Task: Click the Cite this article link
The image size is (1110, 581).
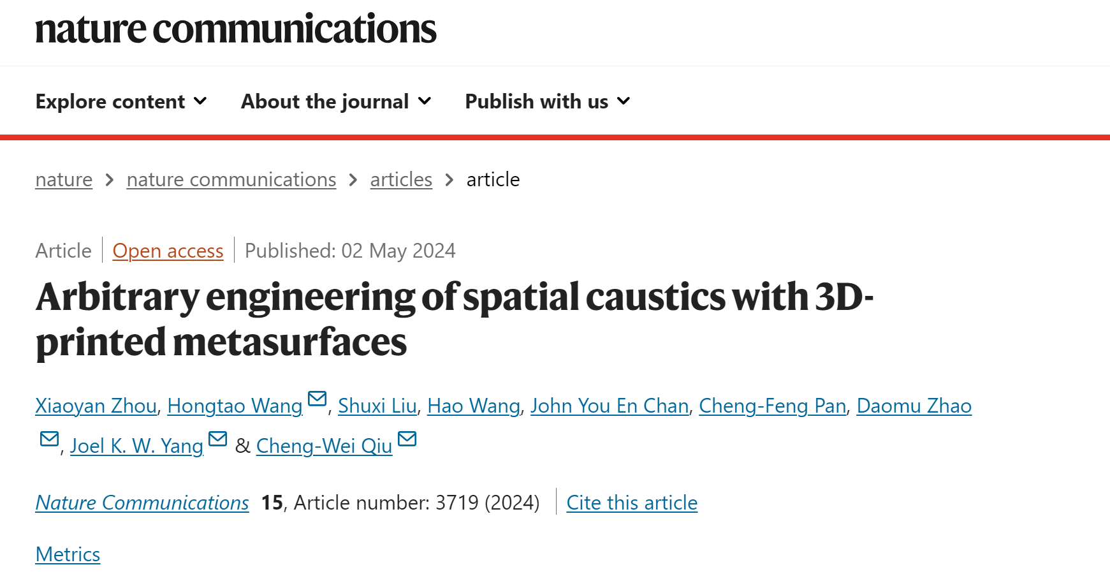Action: [632, 503]
